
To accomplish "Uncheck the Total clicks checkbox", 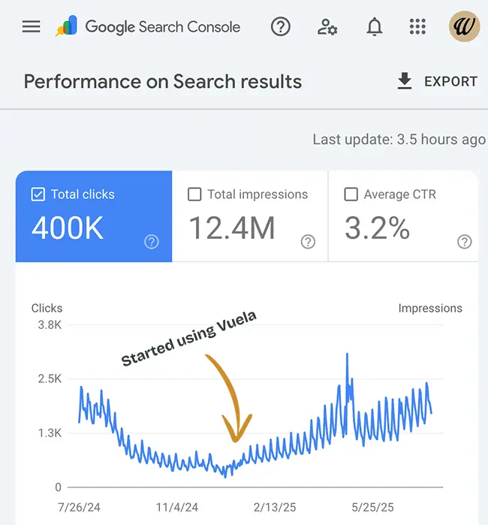I will coord(38,195).
